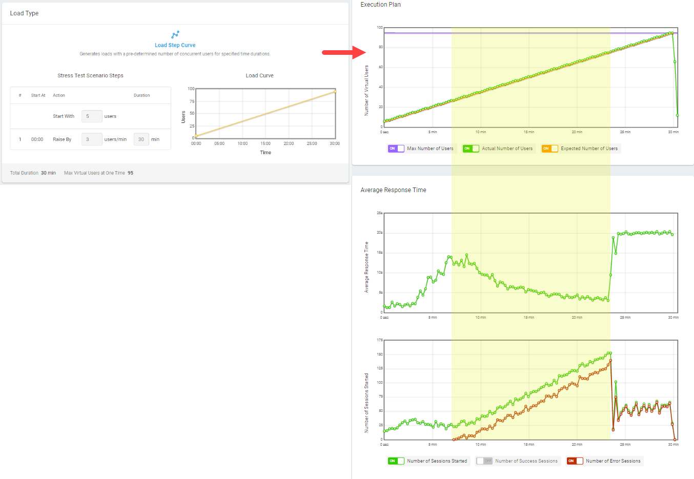Toggle Number of Sessions Started series
Image resolution: width=694 pixels, height=479 pixels.
click(396, 461)
